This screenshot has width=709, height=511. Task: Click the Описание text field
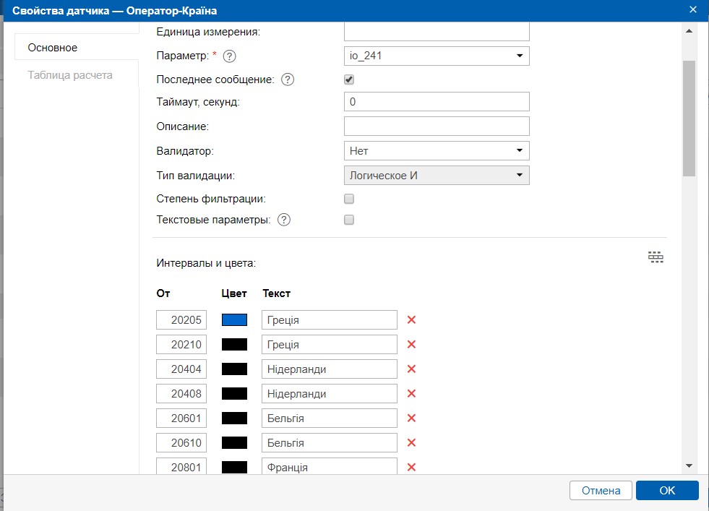coord(437,126)
